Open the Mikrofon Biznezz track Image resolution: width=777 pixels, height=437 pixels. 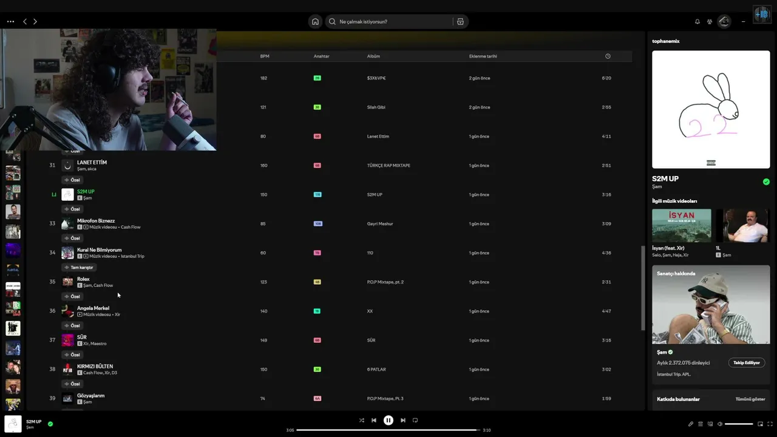point(96,220)
